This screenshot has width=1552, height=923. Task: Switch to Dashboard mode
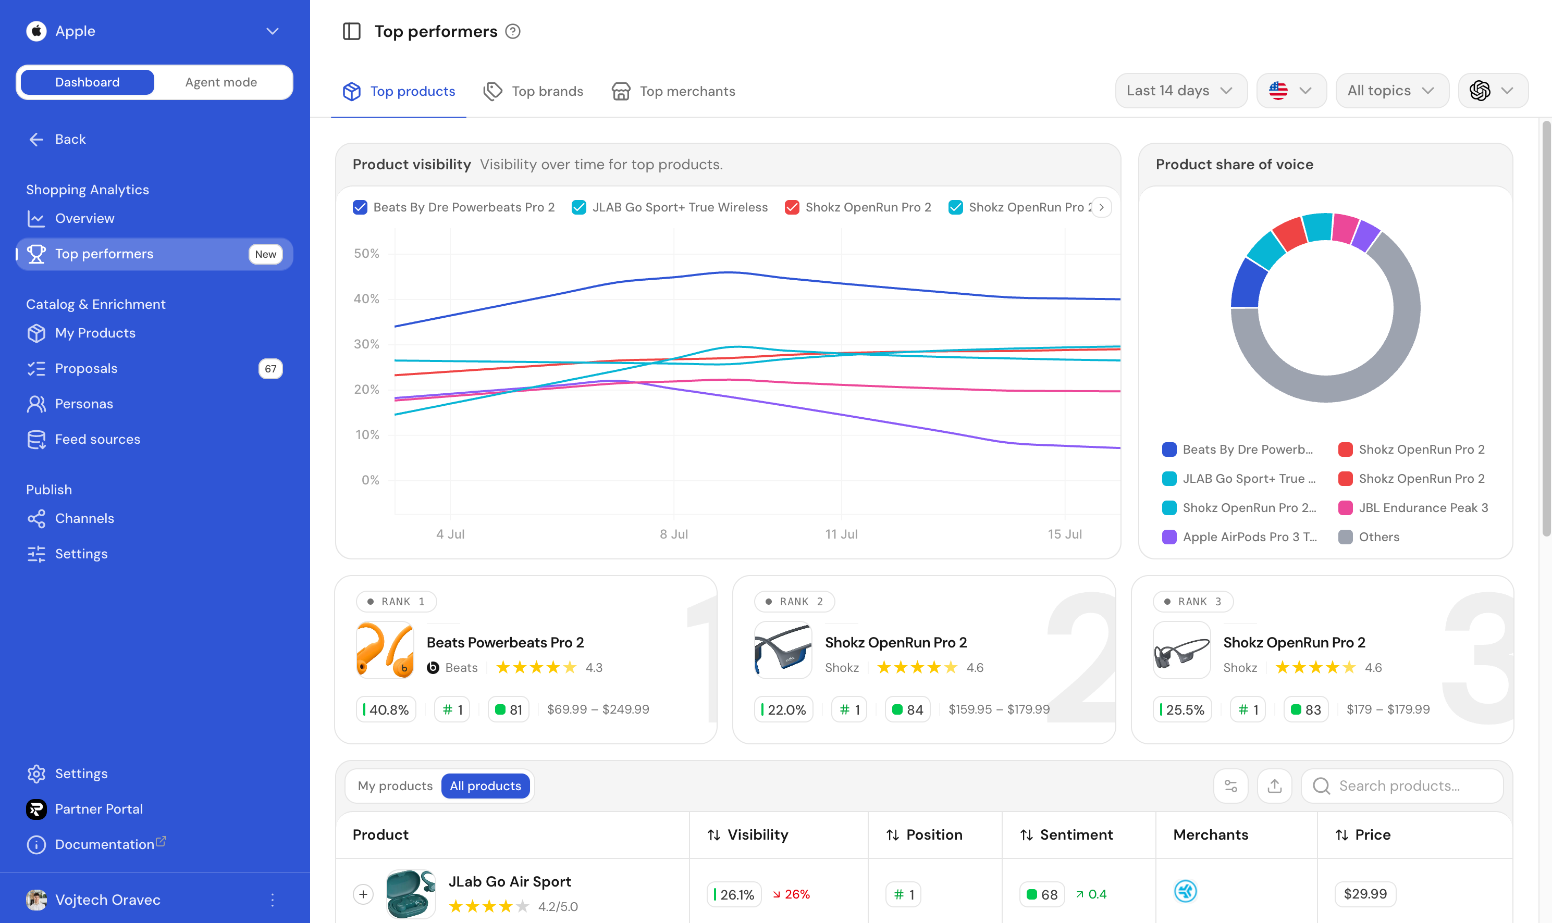(87, 82)
